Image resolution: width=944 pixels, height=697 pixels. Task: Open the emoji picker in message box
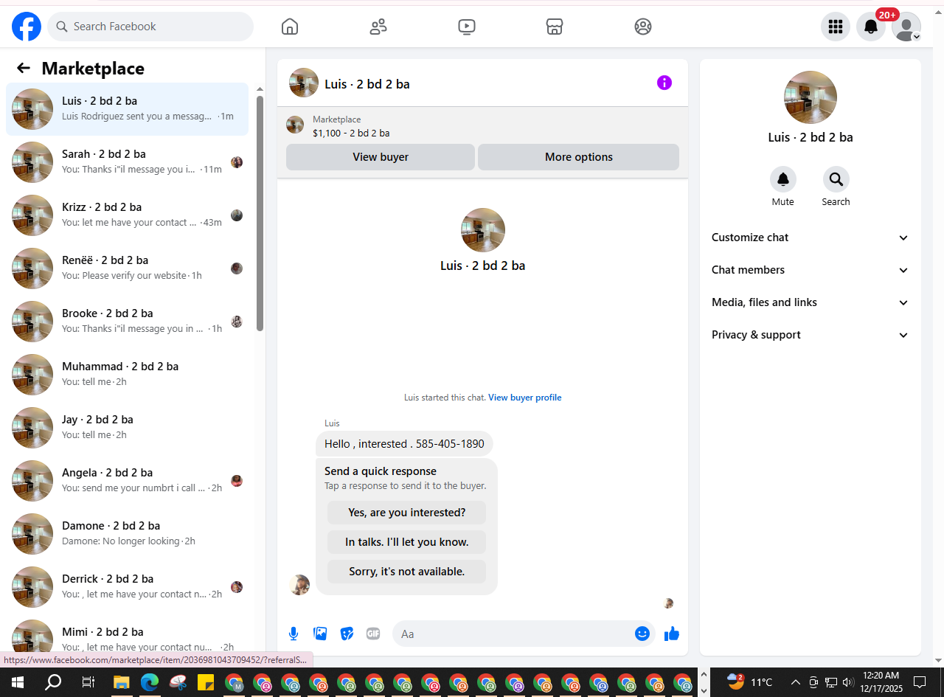(x=642, y=634)
